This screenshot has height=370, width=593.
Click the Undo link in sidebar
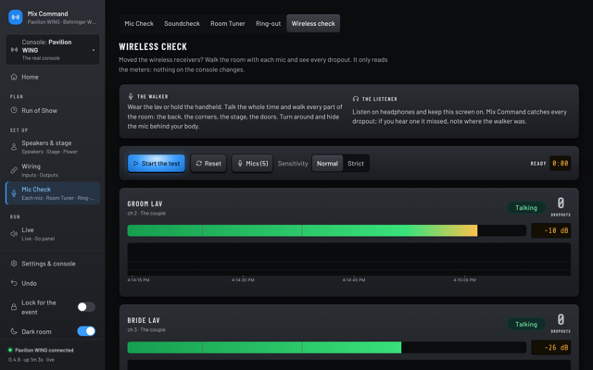[53, 283]
